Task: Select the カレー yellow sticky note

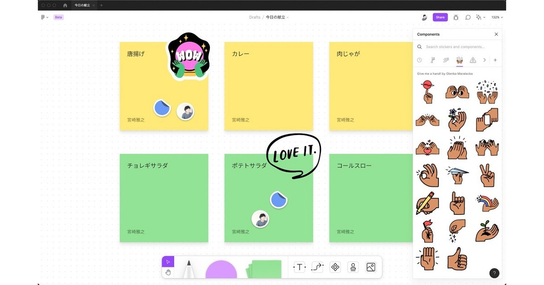Action: [268, 86]
